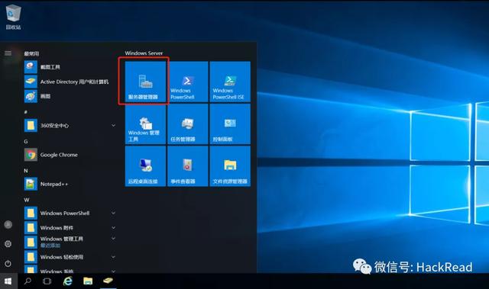Open the Windows PowerShell ISE tile
The width and height of the screenshot is (489, 289).
[230, 82]
